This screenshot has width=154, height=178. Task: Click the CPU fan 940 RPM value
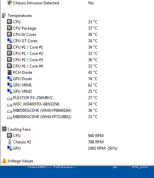[x=96, y=136]
